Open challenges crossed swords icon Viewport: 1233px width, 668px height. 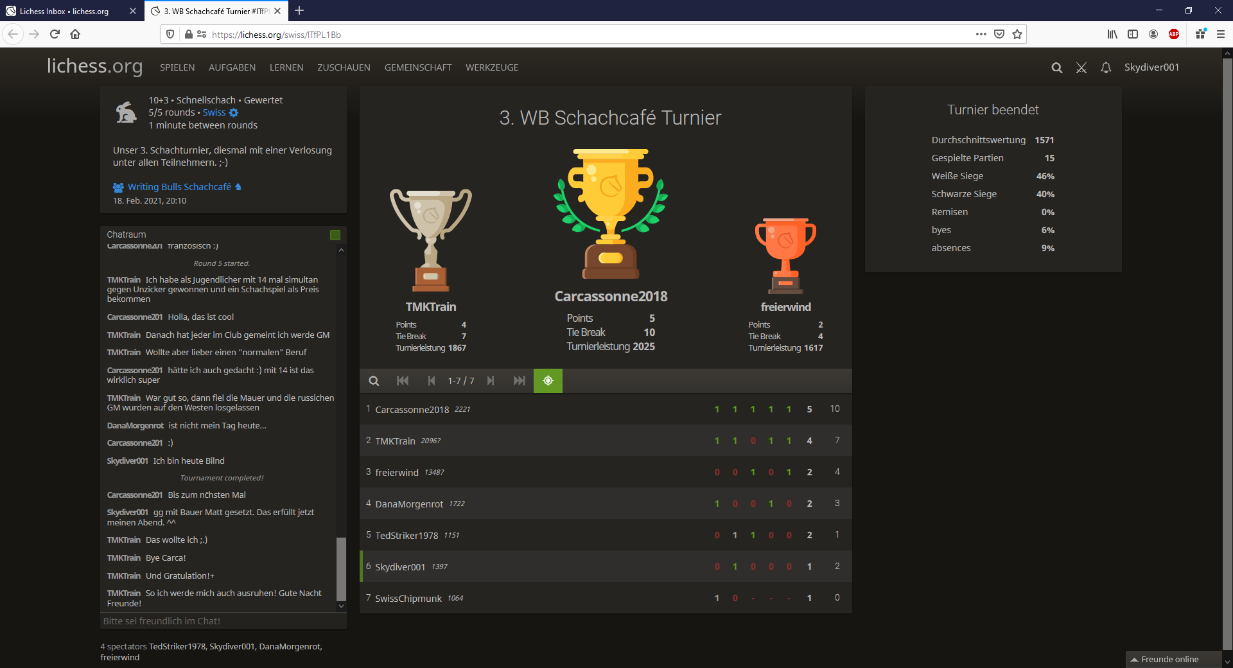tap(1081, 67)
